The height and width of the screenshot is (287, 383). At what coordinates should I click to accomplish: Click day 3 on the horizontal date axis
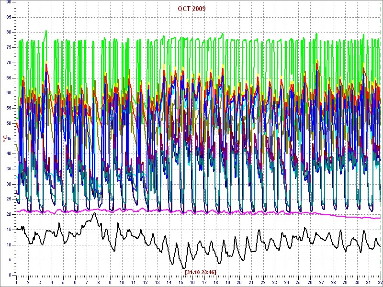(x=40, y=282)
